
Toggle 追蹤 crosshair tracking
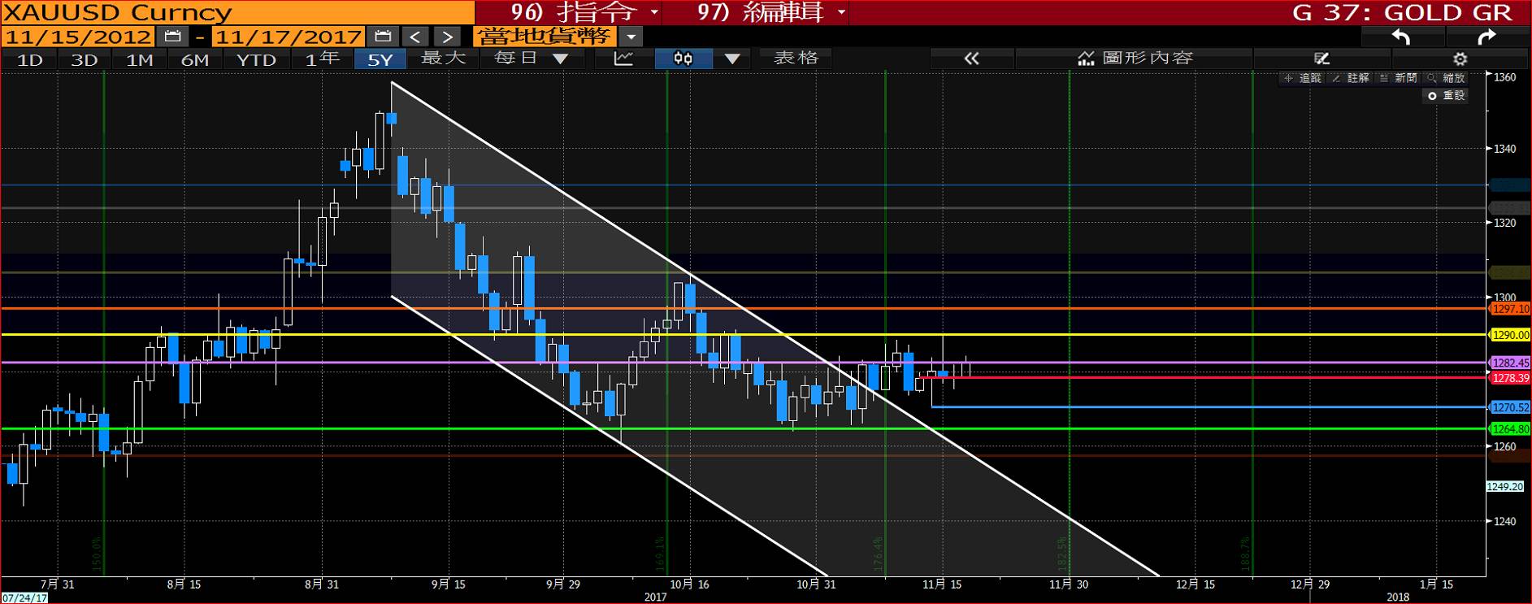click(x=1303, y=78)
